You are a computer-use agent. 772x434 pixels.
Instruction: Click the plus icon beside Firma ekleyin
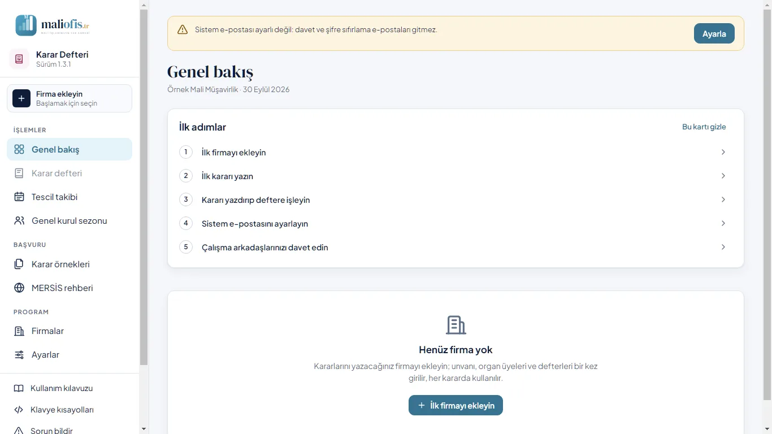21,98
